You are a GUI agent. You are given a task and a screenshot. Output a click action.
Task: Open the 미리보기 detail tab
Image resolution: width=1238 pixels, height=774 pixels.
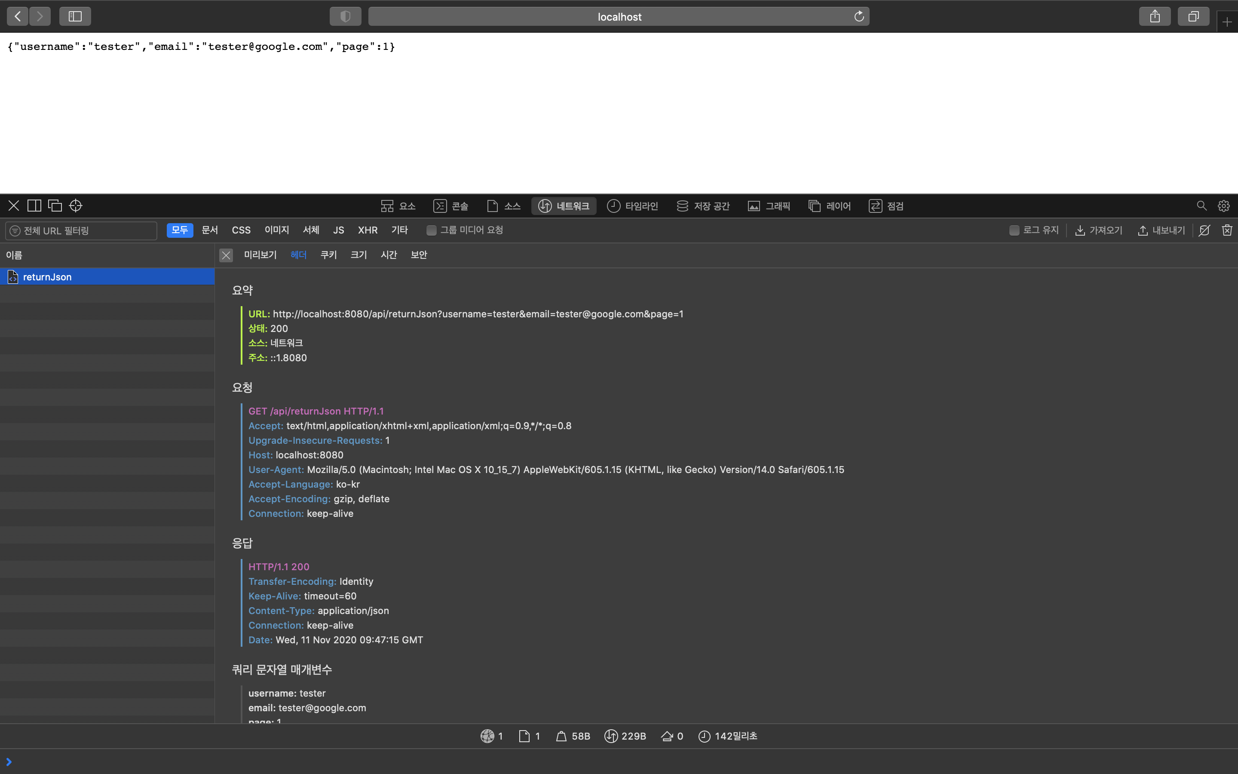[x=260, y=255]
